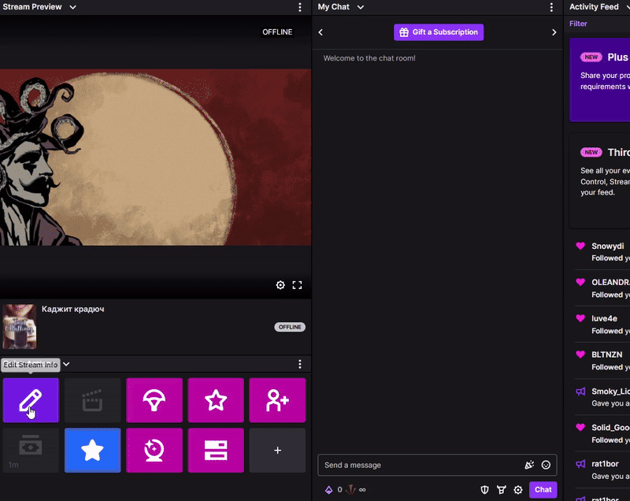Click the infinity custom reward icon
The height and width of the screenshot is (501, 630).
pos(362,490)
